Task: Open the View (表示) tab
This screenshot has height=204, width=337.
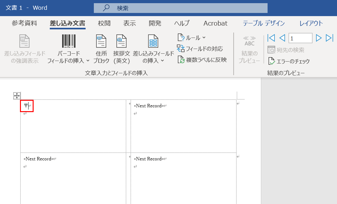Action: point(130,23)
